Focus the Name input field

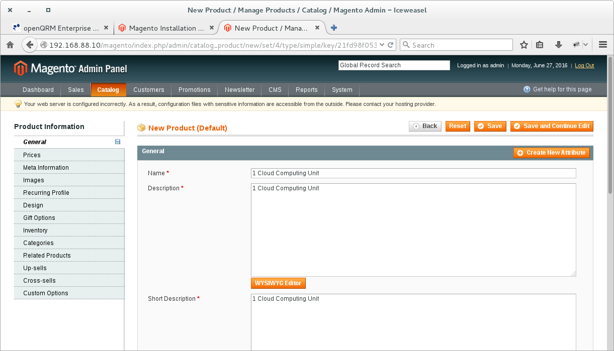coord(413,173)
